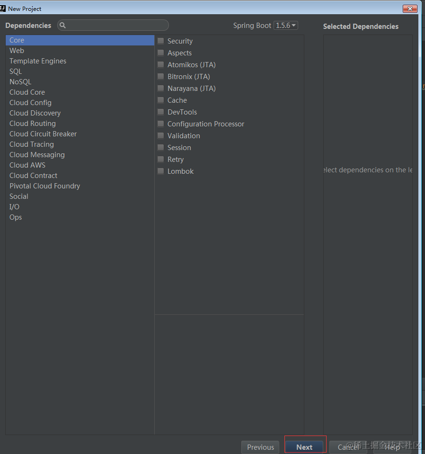The height and width of the screenshot is (454, 425).
Task: Check the Lombok dependency
Action: (x=161, y=171)
